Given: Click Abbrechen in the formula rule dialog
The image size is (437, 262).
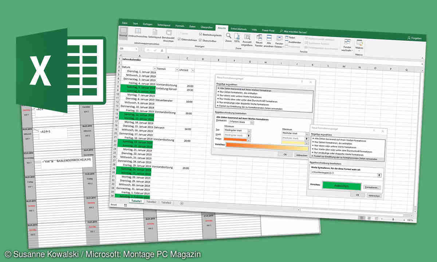Looking at the screenshot, I should point(374,195).
